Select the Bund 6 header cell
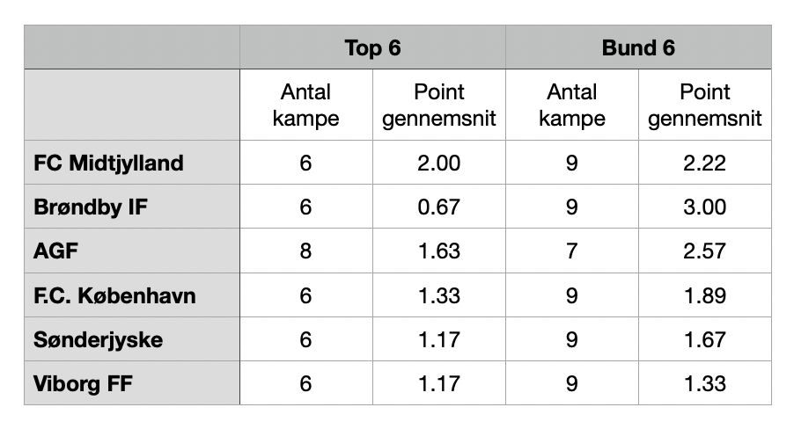Screen dimensions: 794x429 click(638, 47)
